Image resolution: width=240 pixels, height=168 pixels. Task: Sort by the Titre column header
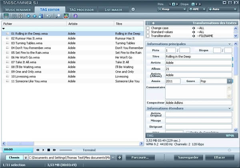(x=129, y=24)
